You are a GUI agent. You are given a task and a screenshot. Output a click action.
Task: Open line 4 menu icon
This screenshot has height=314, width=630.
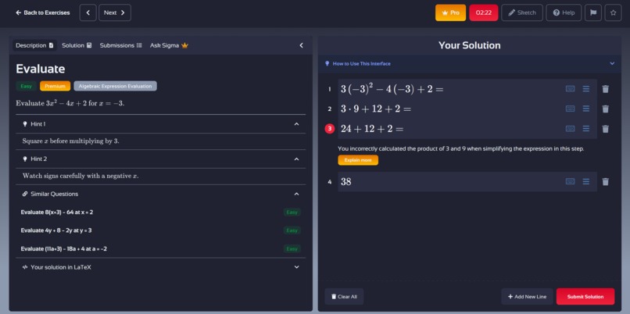[x=586, y=181]
